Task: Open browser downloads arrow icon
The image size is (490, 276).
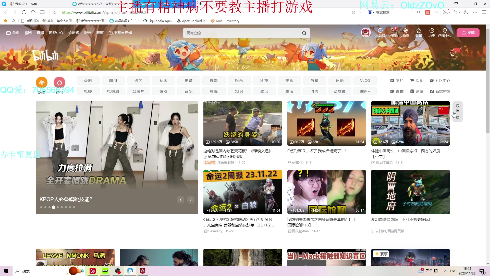Action: 437,12
